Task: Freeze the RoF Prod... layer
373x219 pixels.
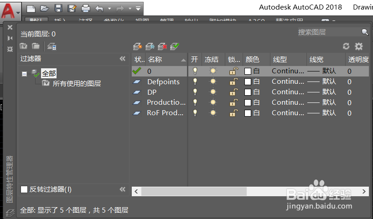Action: tap(213, 113)
